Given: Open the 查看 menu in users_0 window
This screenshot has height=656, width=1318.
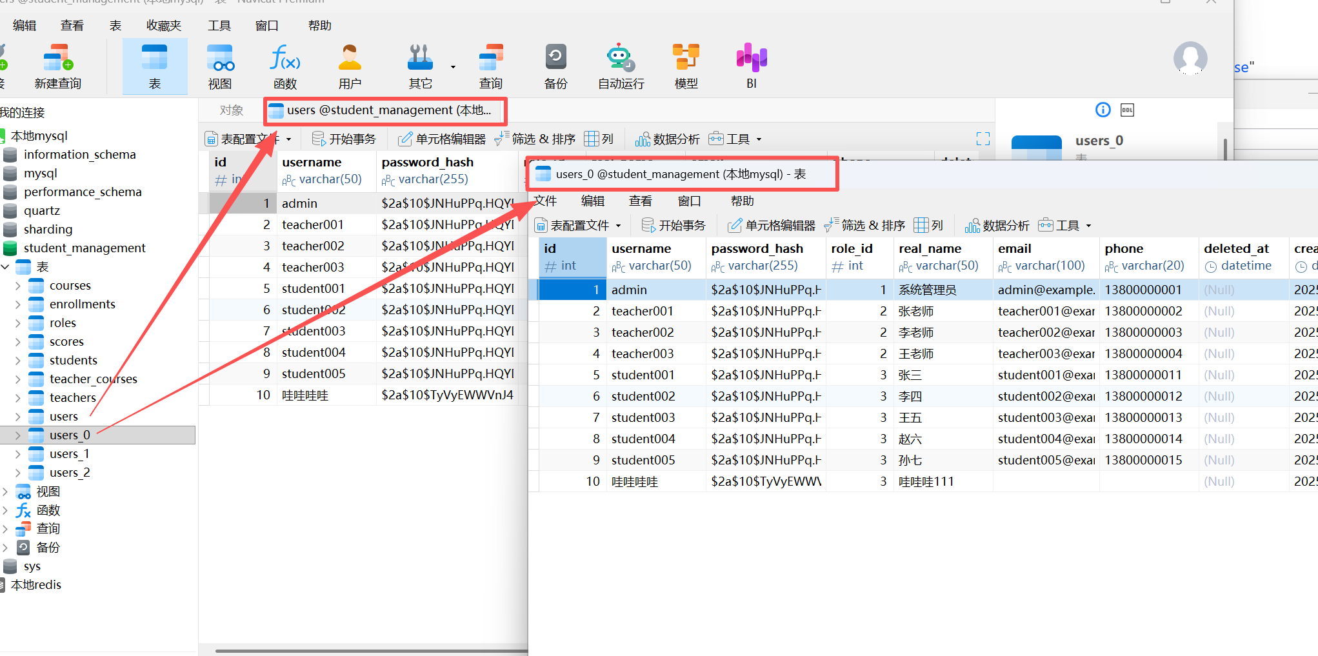Looking at the screenshot, I should point(641,201).
